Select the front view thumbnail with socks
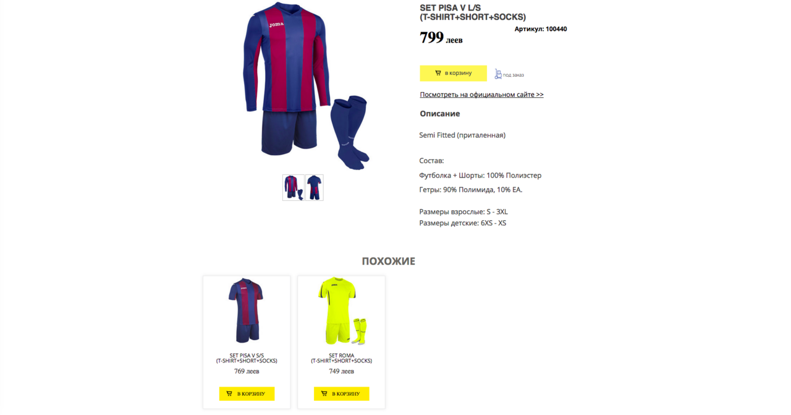Image resolution: width=791 pixels, height=415 pixels. (293, 187)
